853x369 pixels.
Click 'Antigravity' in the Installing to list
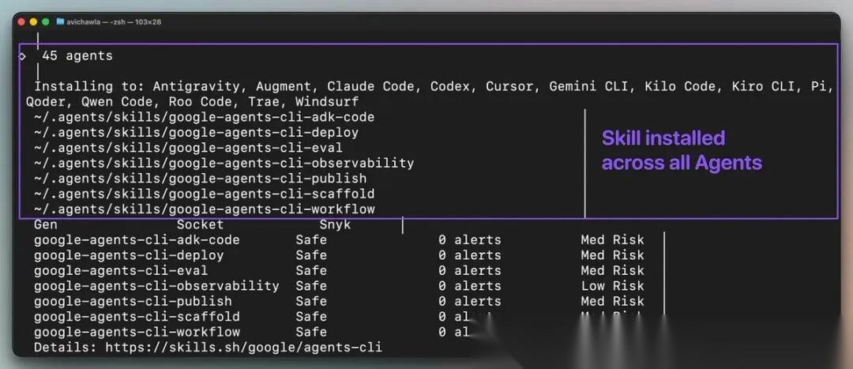click(196, 87)
